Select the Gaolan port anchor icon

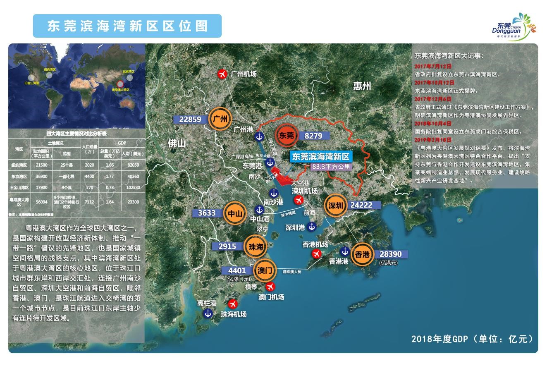[208, 313]
